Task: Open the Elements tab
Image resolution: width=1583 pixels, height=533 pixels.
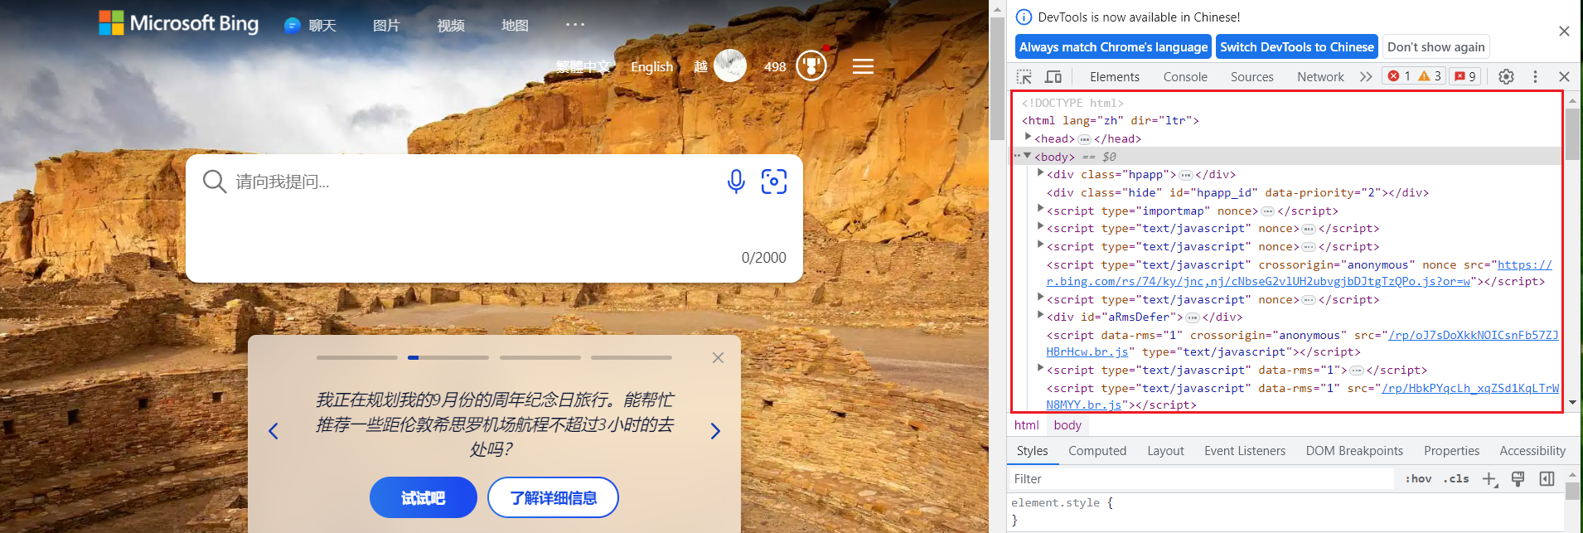Action: coord(1114,76)
